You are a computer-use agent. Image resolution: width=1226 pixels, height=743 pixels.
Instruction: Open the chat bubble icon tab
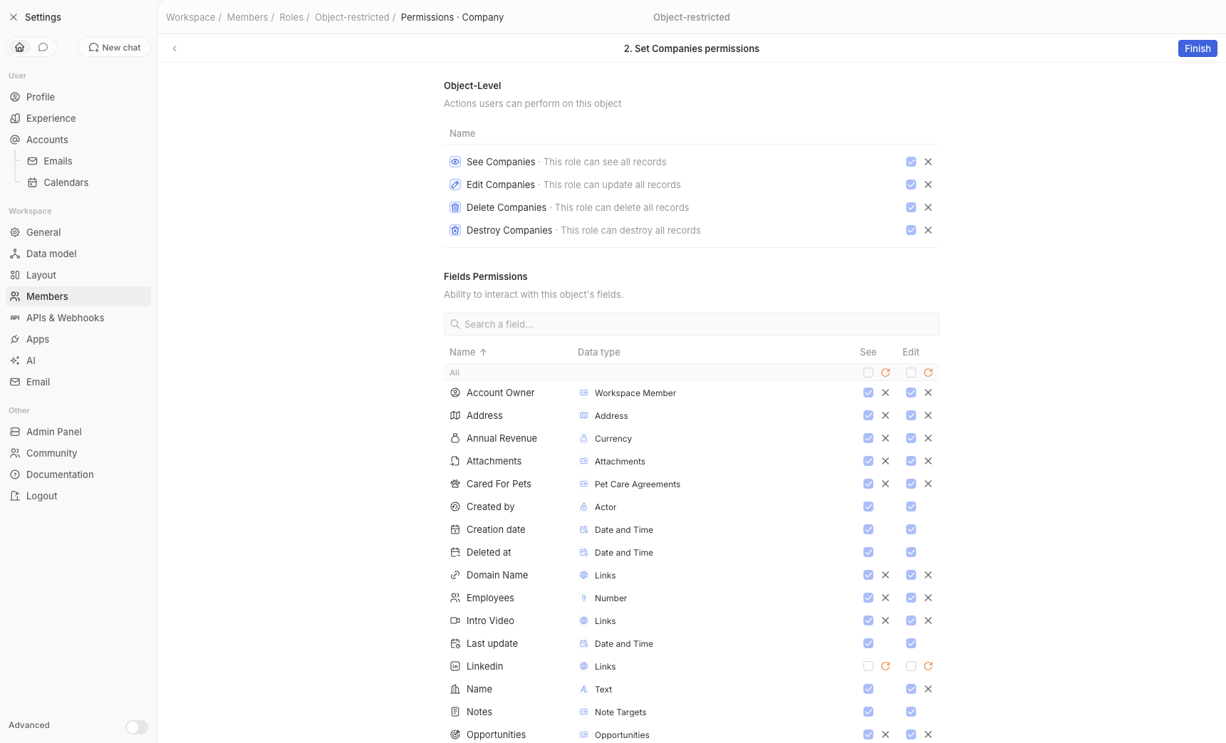point(43,47)
